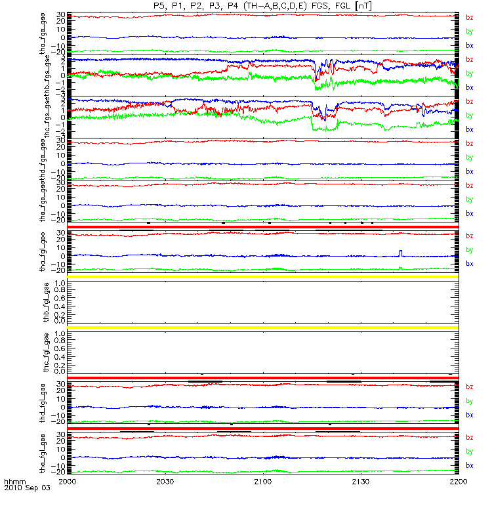The width and height of the screenshot is (492, 525).
Task: Click the bz legend label of the thd_fgs_gse panel
Action: point(470,143)
